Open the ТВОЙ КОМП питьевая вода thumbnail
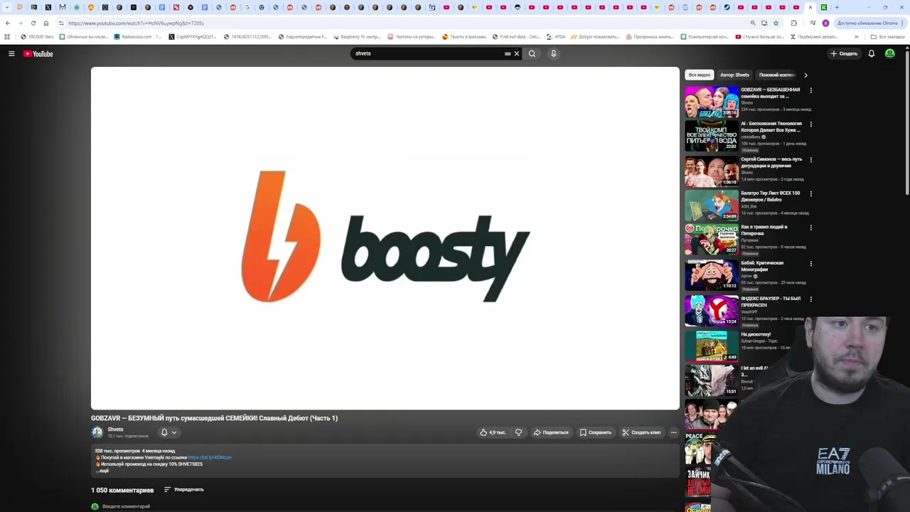The image size is (910, 512). point(712,136)
